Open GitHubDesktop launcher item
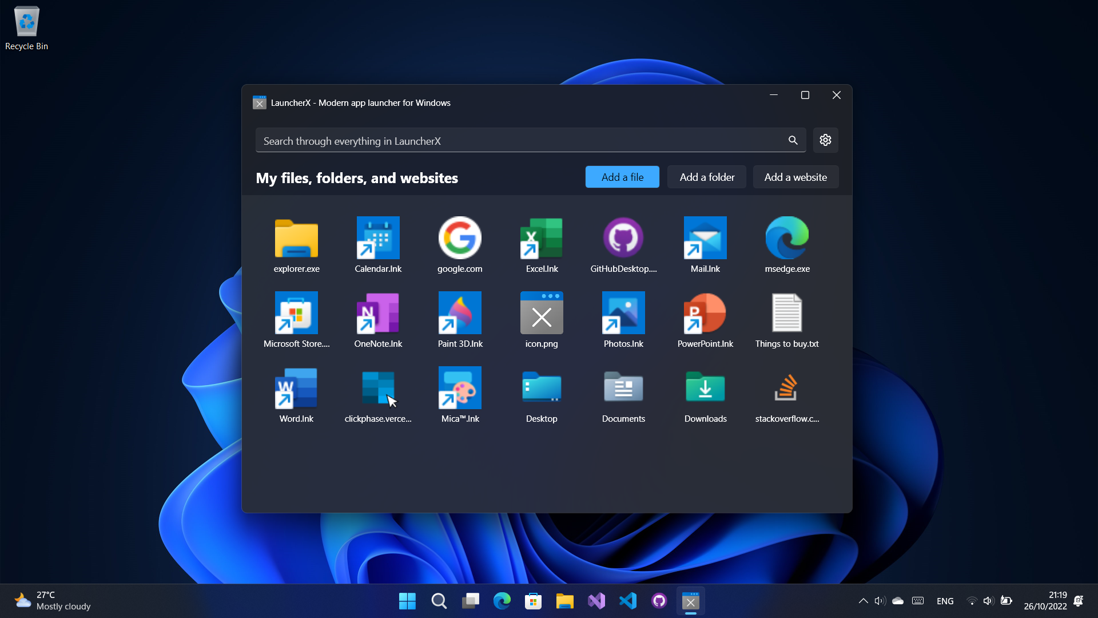 [623, 245]
